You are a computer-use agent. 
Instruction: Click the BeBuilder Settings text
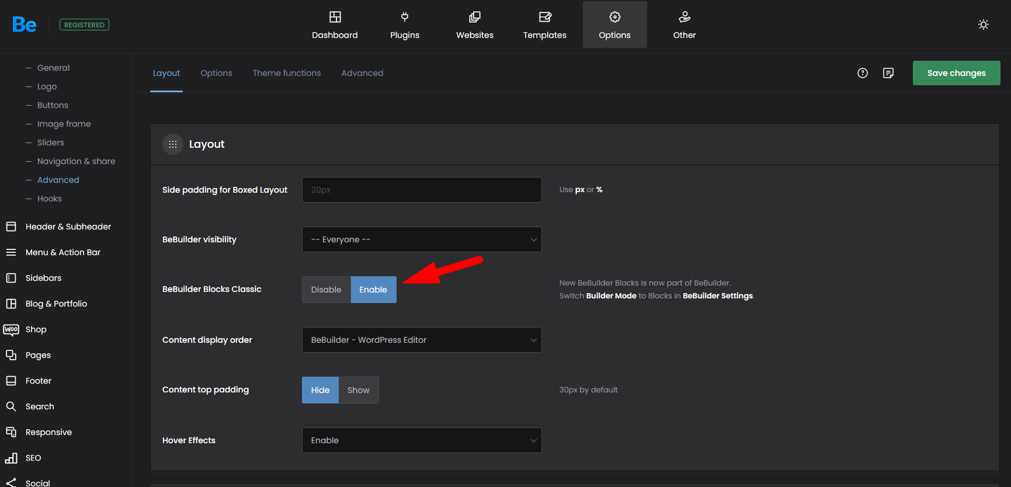click(x=718, y=296)
